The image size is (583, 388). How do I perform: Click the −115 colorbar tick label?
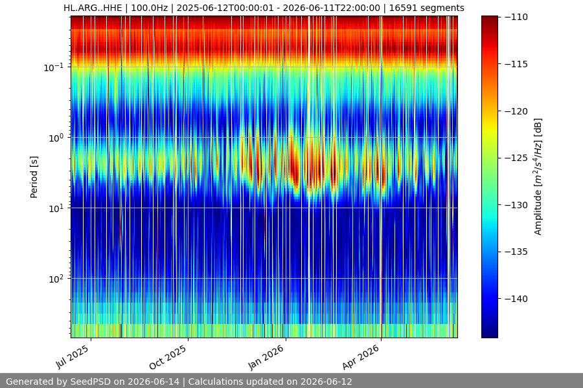pyautogui.click(x=516, y=64)
